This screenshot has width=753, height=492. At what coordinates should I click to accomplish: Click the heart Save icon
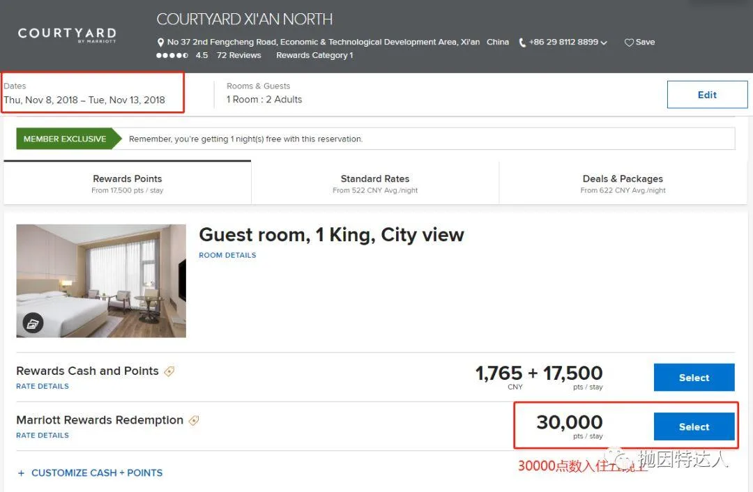629,43
